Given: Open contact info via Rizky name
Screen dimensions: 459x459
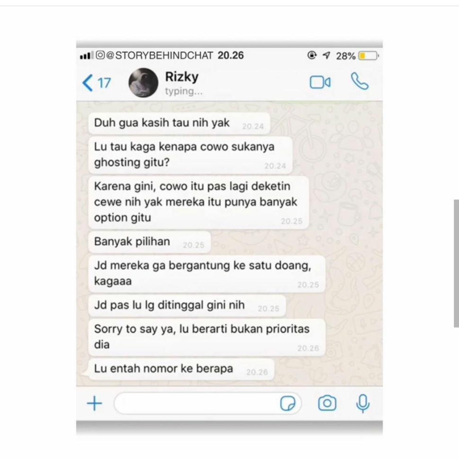Looking at the screenshot, I should (x=182, y=77).
